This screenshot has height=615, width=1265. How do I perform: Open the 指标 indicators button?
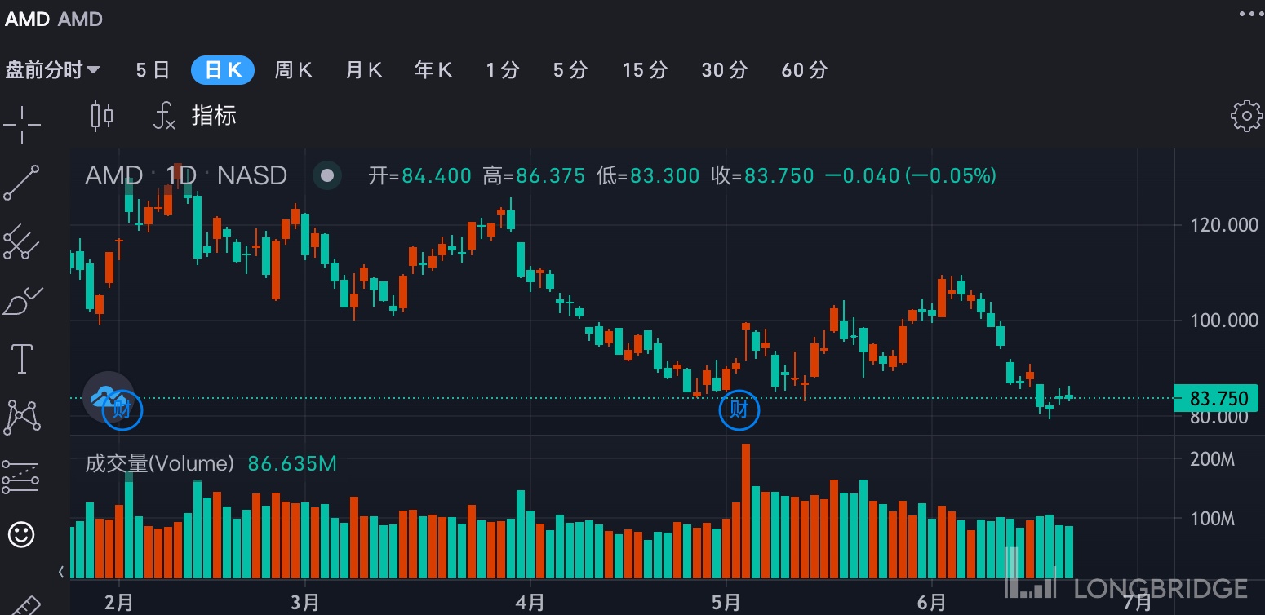(x=214, y=116)
